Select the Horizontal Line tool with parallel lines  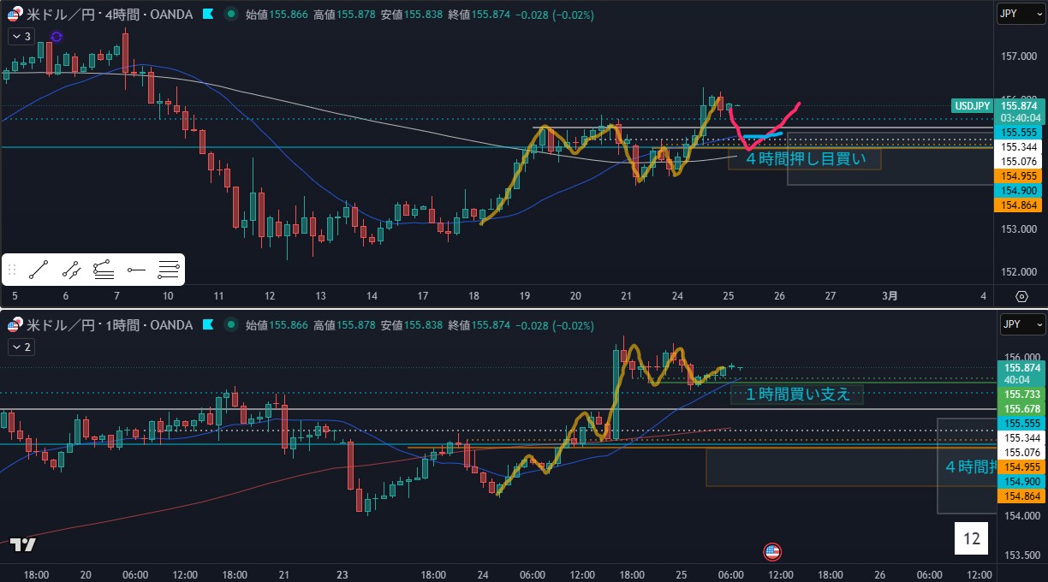[x=169, y=270]
